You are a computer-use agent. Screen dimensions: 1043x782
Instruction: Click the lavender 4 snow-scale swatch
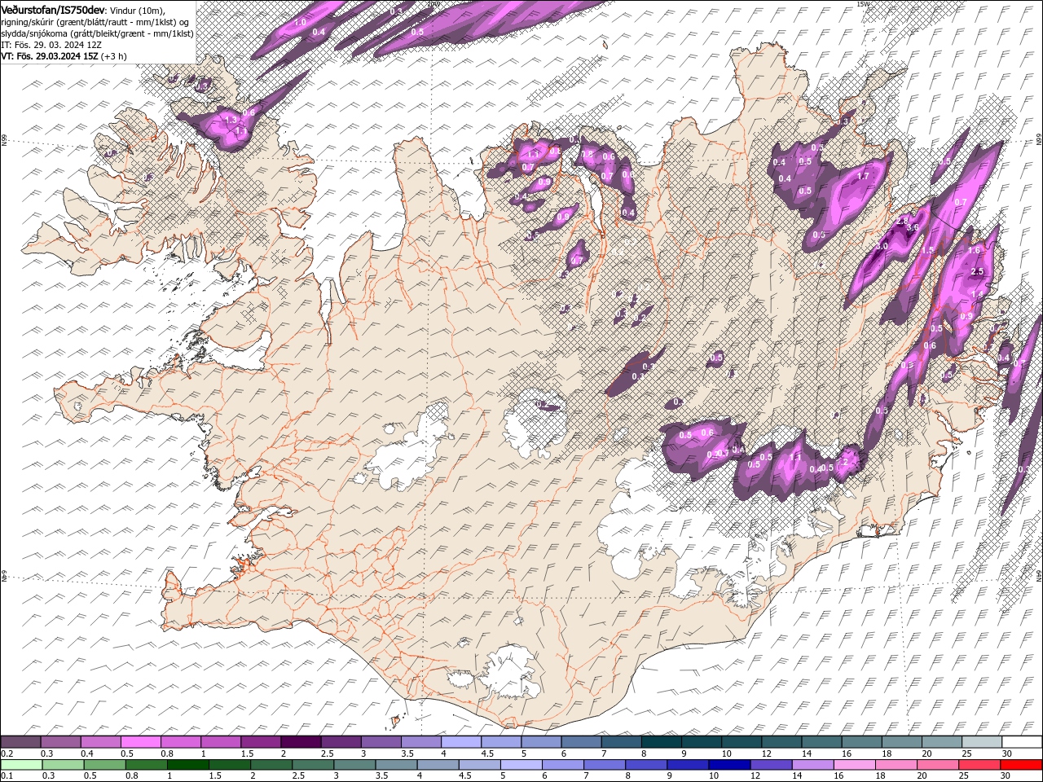(x=460, y=742)
